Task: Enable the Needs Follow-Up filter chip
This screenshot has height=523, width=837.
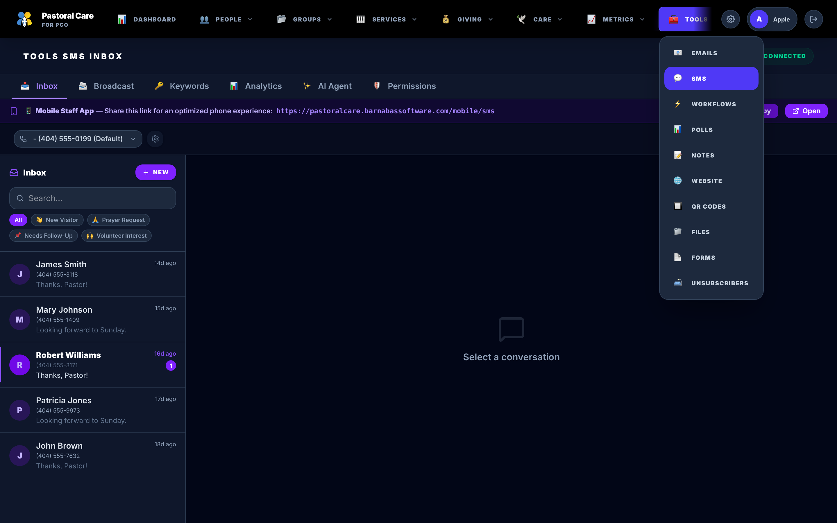Action: tap(44, 236)
